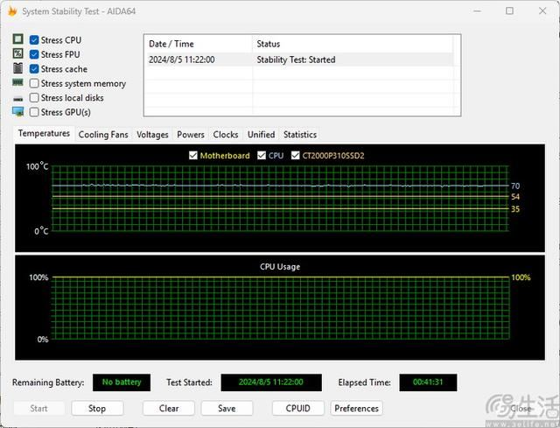
Task: Select the Statistics tab
Action: pyautogui.click(x=299, y=135)
